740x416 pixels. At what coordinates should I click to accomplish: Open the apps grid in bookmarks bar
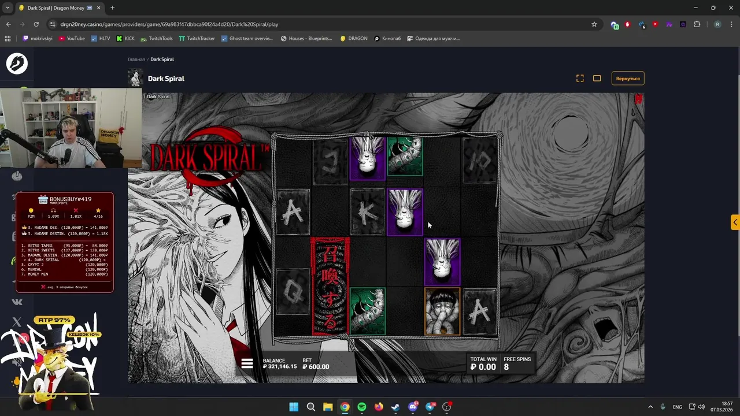[8, 39]
